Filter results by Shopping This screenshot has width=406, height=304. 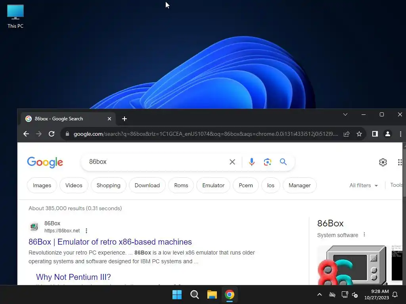click(x=109, y=185)
